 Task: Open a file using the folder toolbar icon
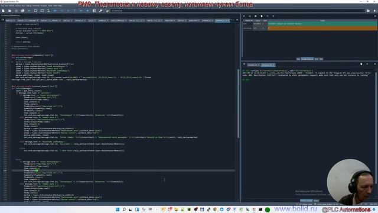coord(9,11)
